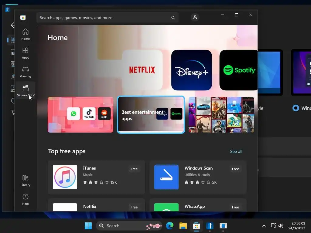Open the Netflix featured tile
This screenshot has height=233, width=311.
tap(142, 70)
